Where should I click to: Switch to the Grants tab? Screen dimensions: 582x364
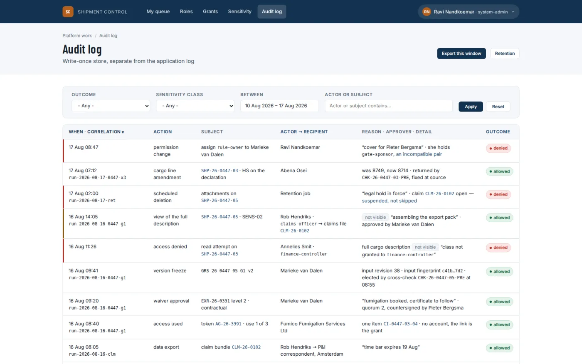tap(210, 12)
